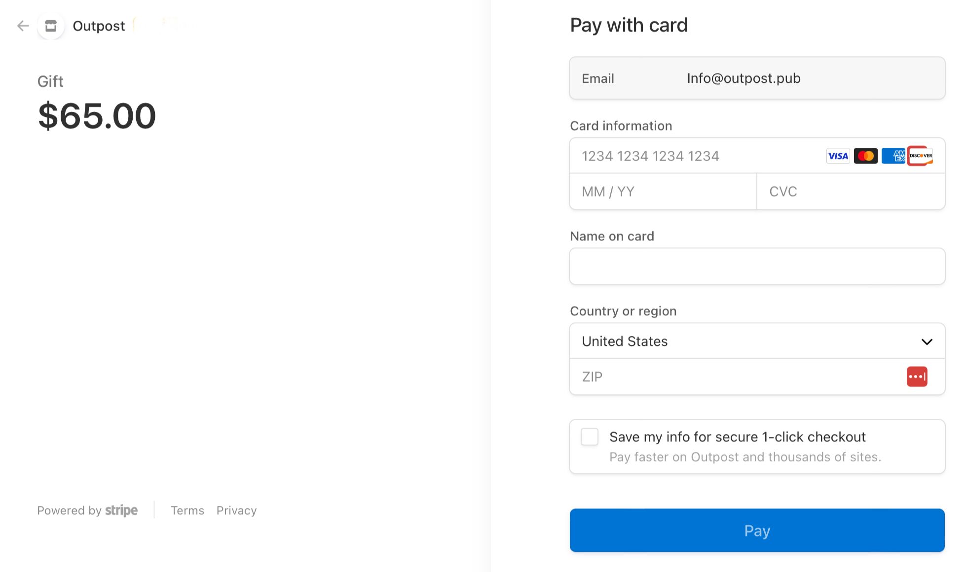
Task: Click the Terms link
Action: pyautogui.click(x=187, y=510)
